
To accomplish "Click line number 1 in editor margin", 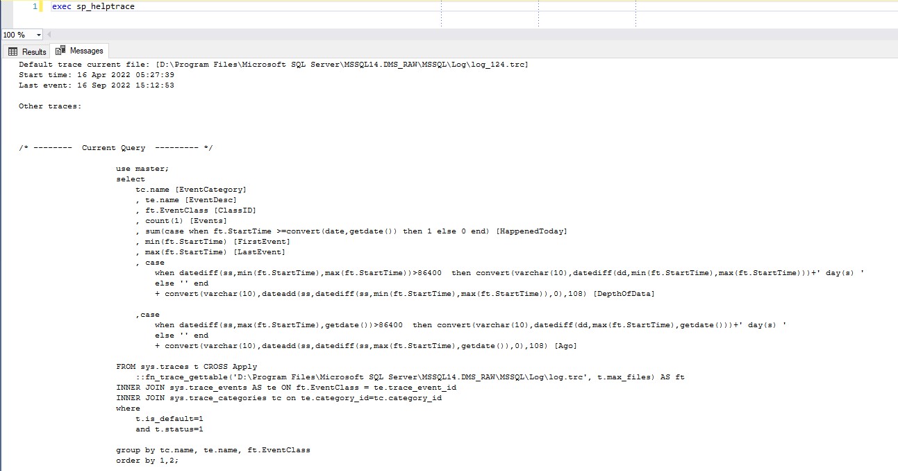I will 35,6.
